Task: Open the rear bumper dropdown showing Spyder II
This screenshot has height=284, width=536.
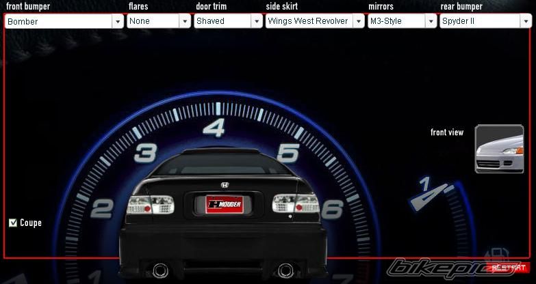Action: 486,21
